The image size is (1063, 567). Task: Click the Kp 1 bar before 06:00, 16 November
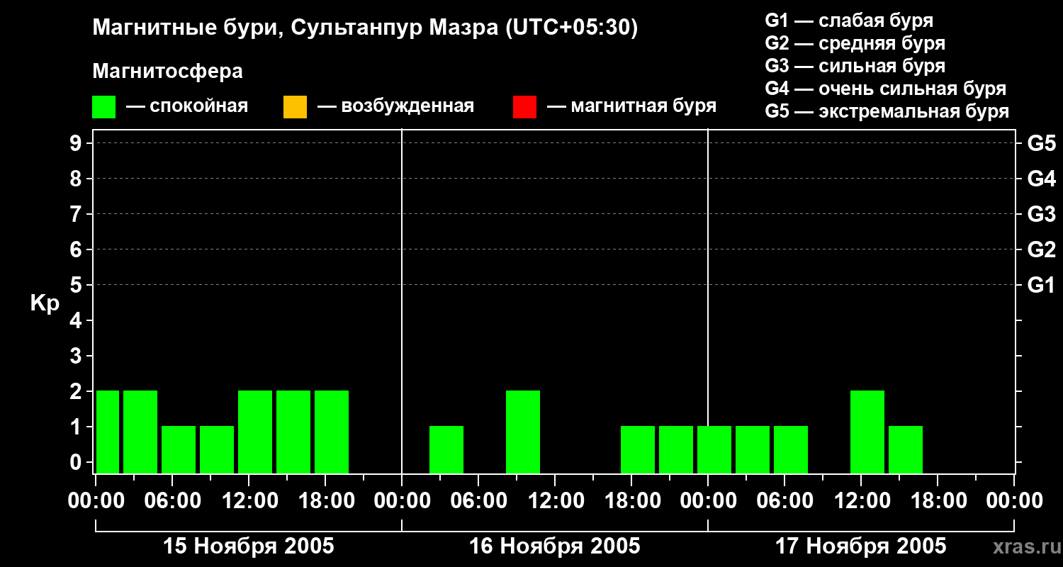tap(446, 449)
